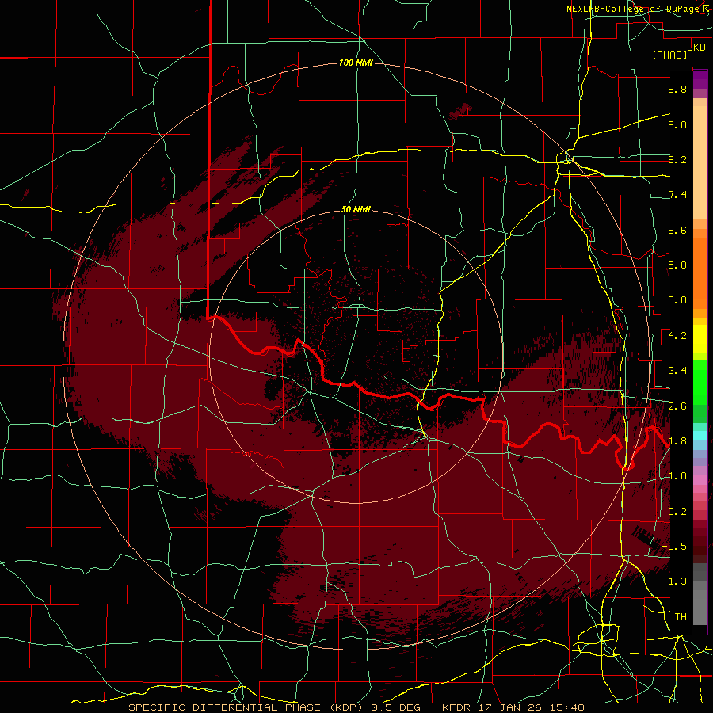Viewport: 713px width, 713px height.
Task: Click the 8.2 legend value
Action: (677, 159)
